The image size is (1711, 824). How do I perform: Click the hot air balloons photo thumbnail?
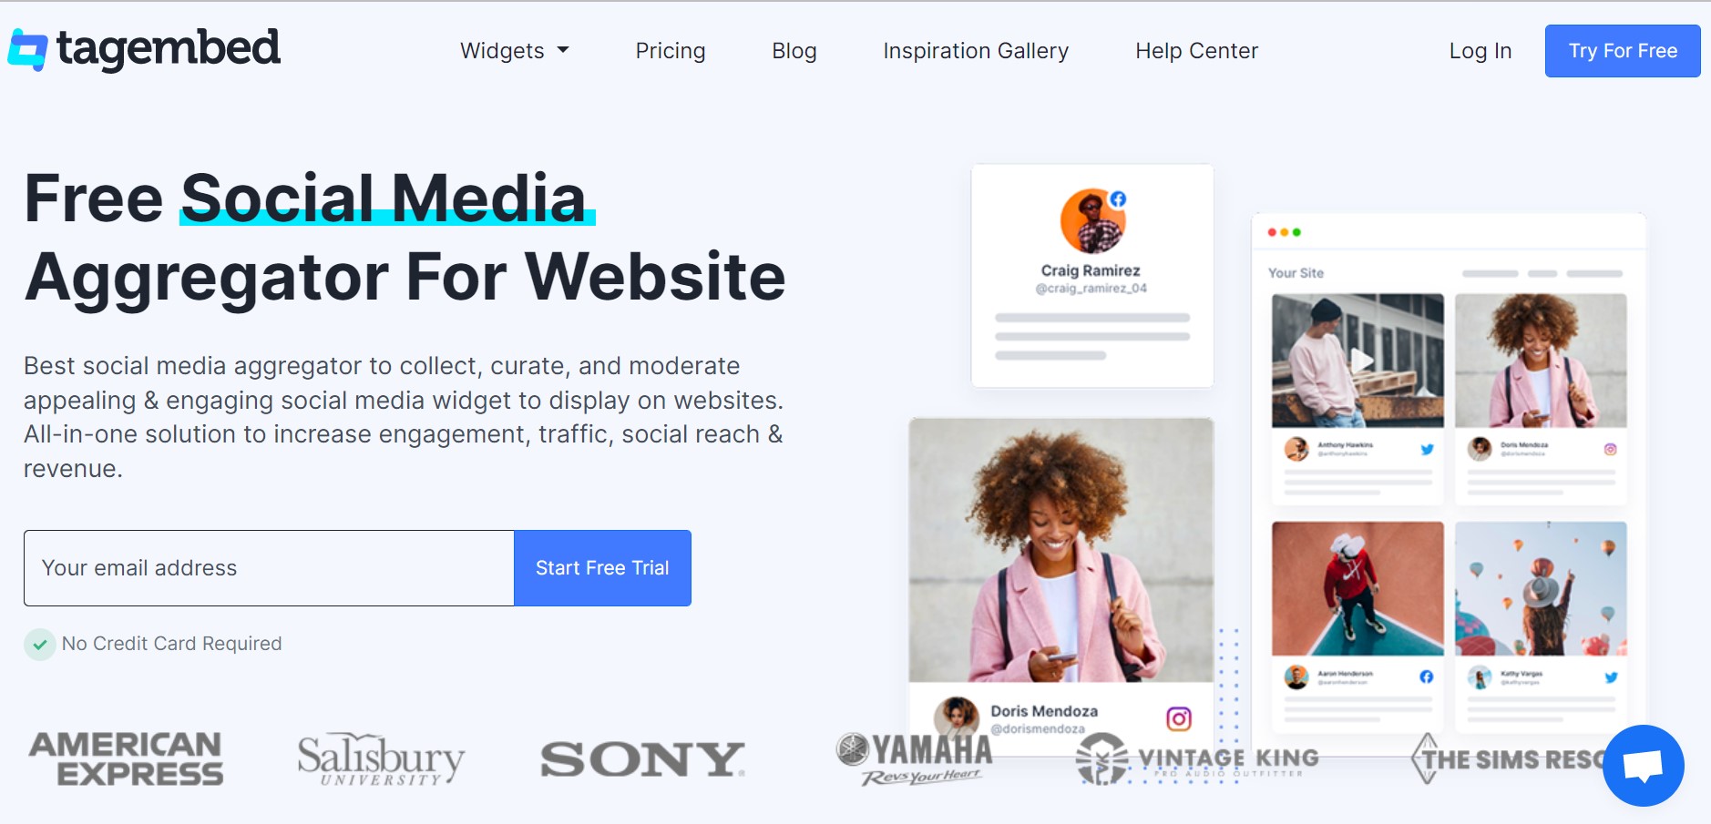click(x=1541, y=588)
